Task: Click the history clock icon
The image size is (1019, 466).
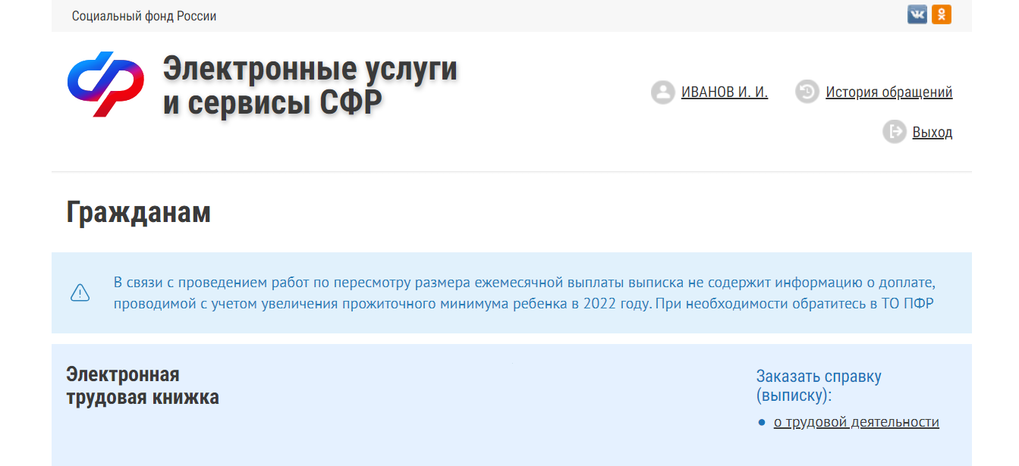Action: click(x=807, y=92)
